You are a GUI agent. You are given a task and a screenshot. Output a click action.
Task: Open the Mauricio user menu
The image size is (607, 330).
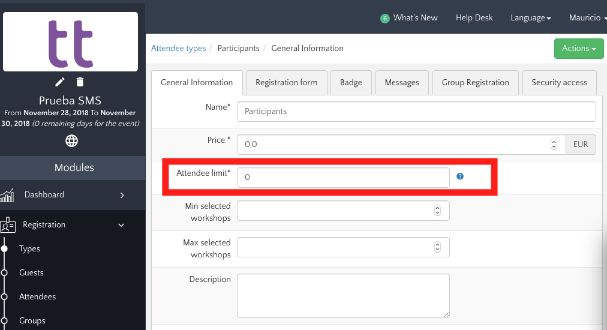click(x=587, y=18)
